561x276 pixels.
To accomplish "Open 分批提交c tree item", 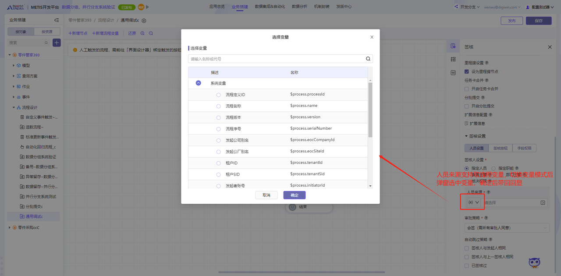I will click(x=34, y=206).
